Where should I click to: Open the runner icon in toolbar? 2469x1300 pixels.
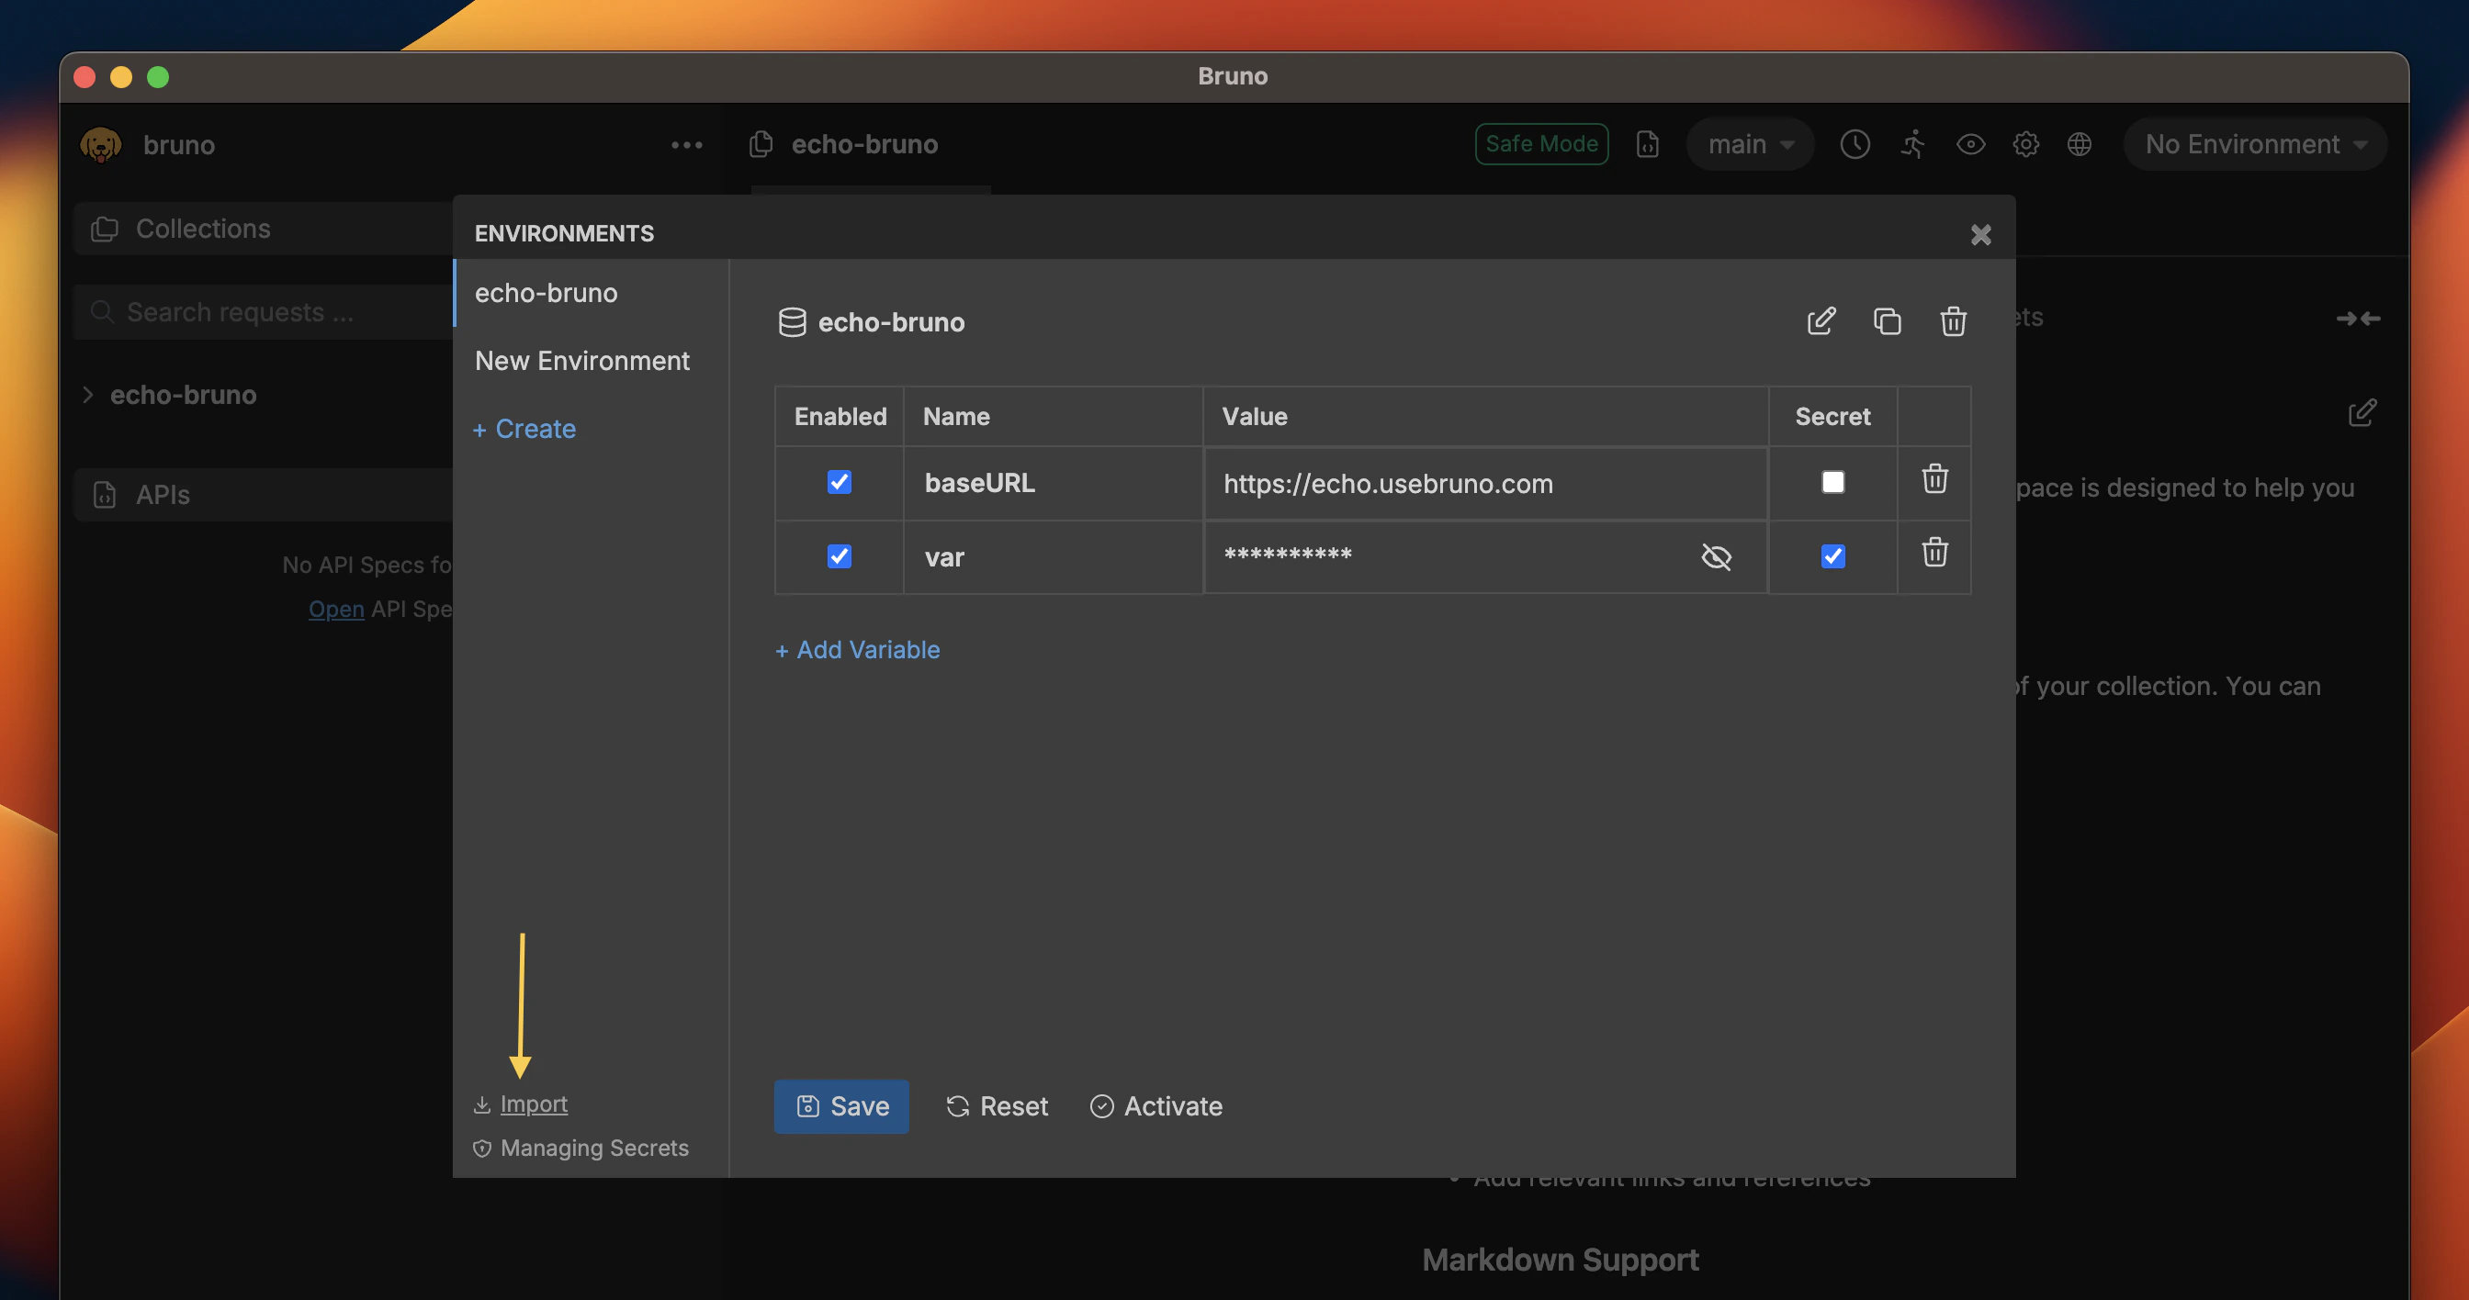[x=1912, y=145]
